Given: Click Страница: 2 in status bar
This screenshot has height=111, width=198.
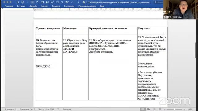Looking at the screenshot, I should pyautogui.click(x=11, y=109).
